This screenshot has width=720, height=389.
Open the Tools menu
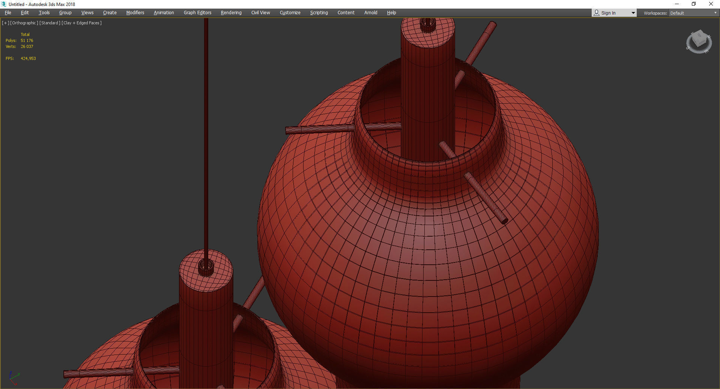coord(44,13)
